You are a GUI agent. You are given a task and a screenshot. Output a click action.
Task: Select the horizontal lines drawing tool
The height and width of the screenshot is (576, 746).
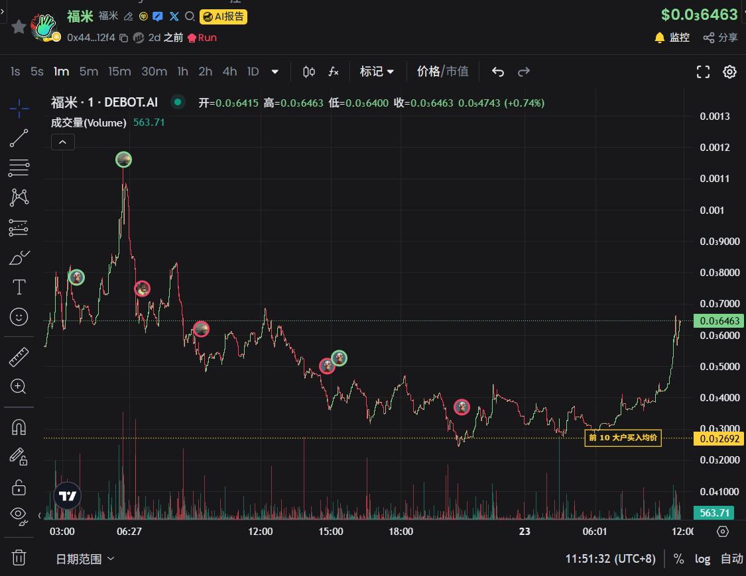(19, 168)
